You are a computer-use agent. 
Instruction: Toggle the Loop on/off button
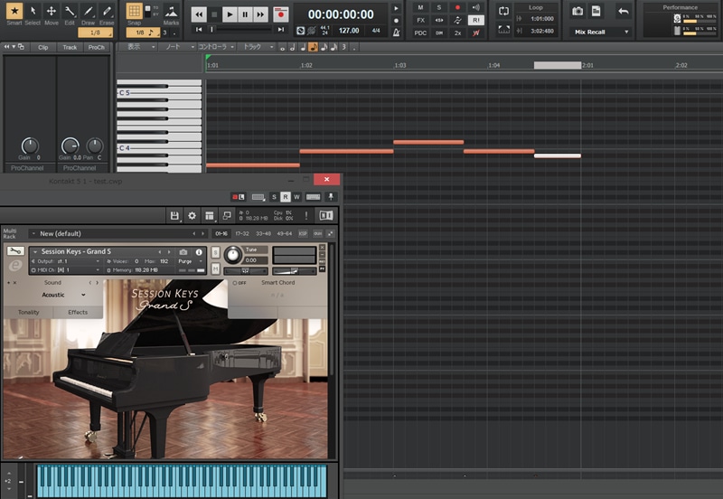[x=503, y=11]
